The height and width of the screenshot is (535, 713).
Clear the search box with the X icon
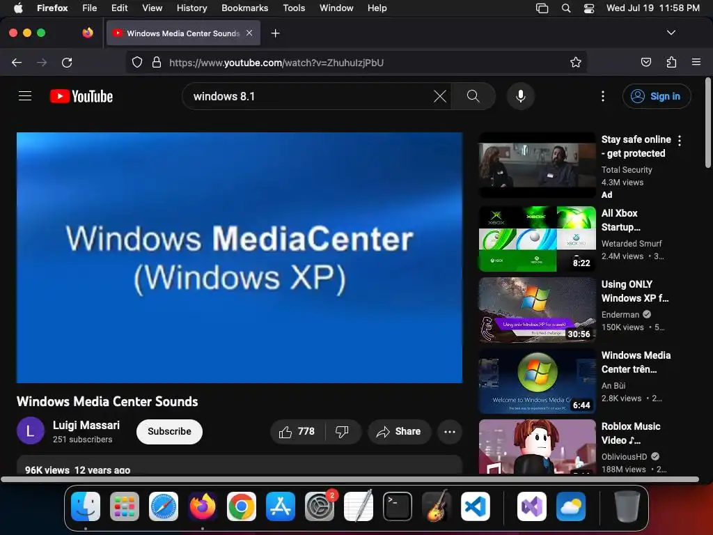[x=440, y=96]
